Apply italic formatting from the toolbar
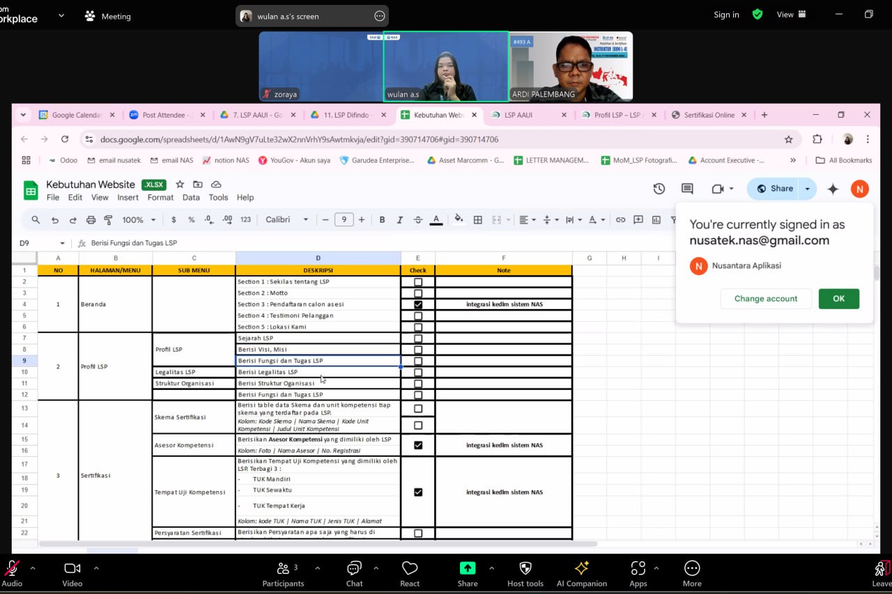 pyautogui.click(x=400, y=220)
